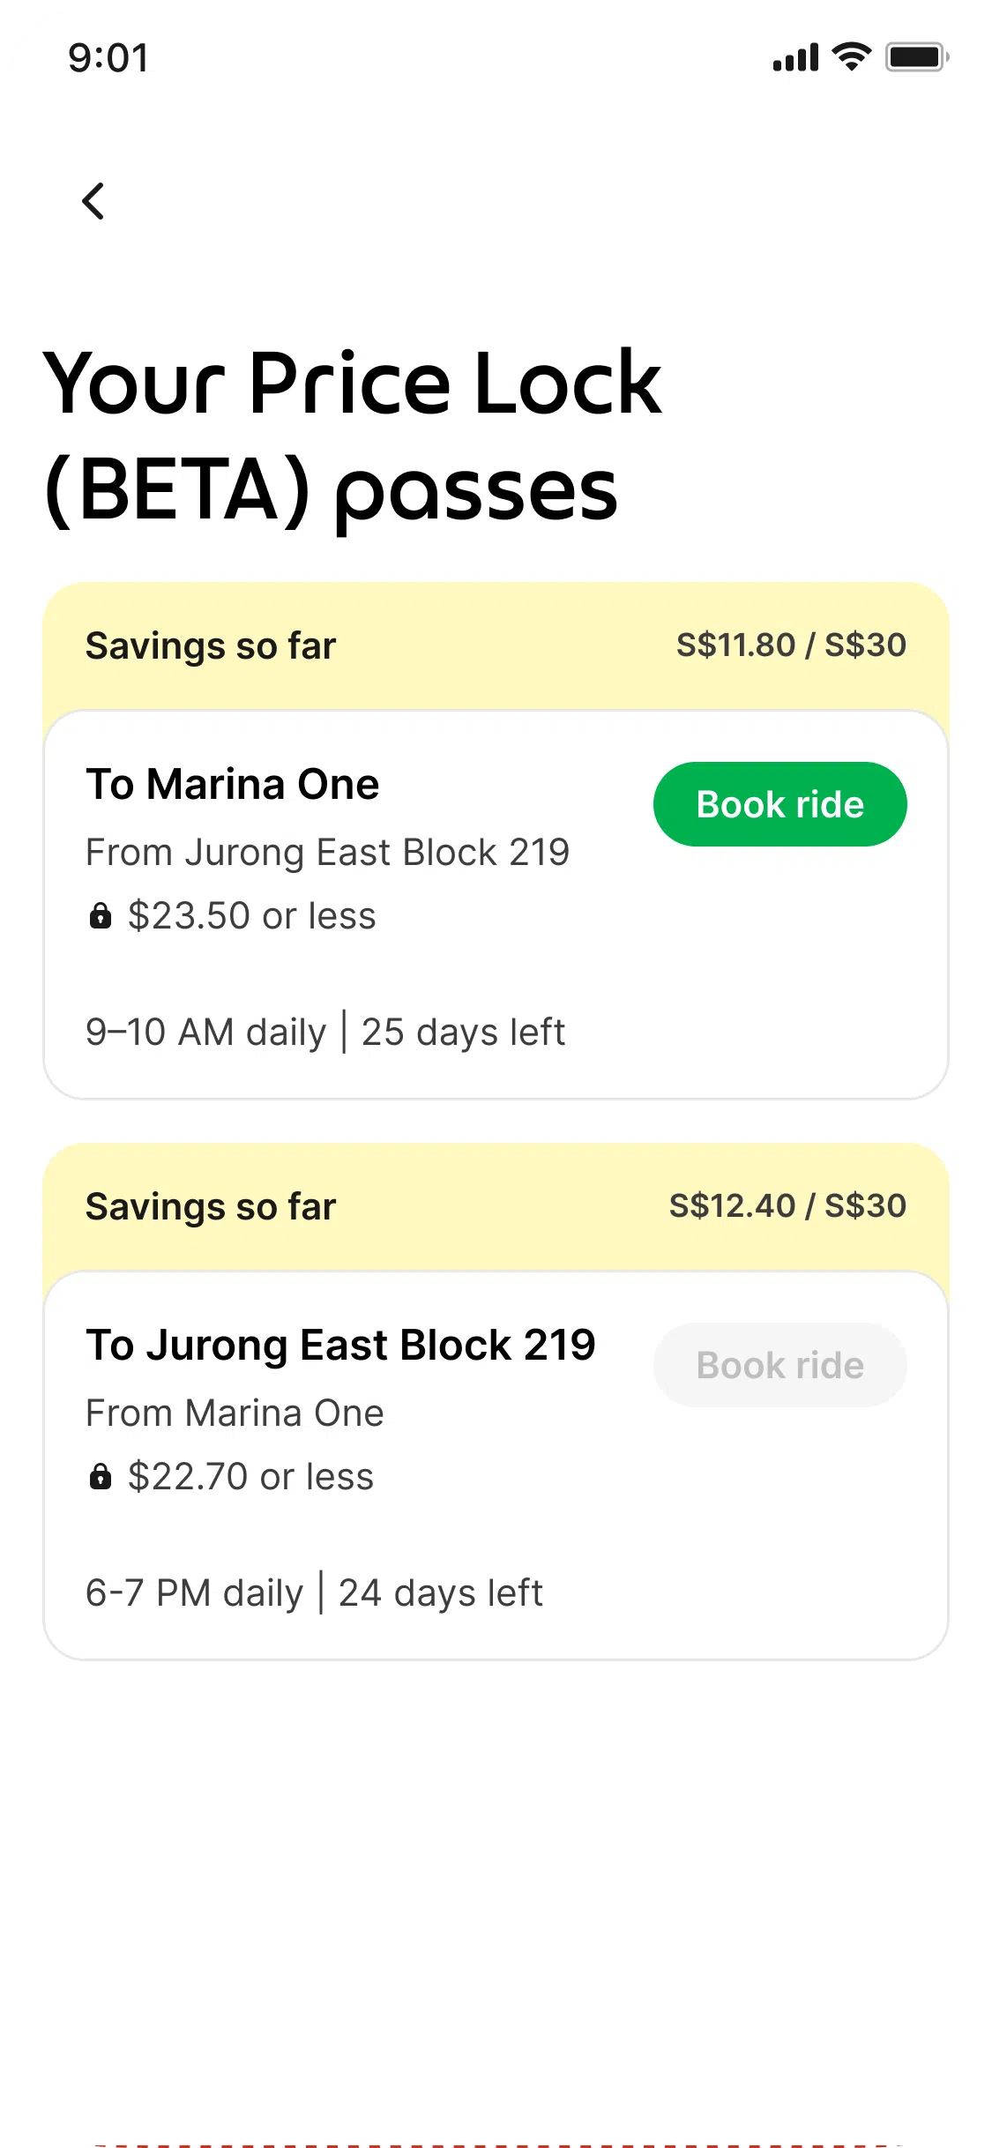Tap the lock icon beside $23.50
Screen dimensions: 992x2148
click(x=101, y=916)
